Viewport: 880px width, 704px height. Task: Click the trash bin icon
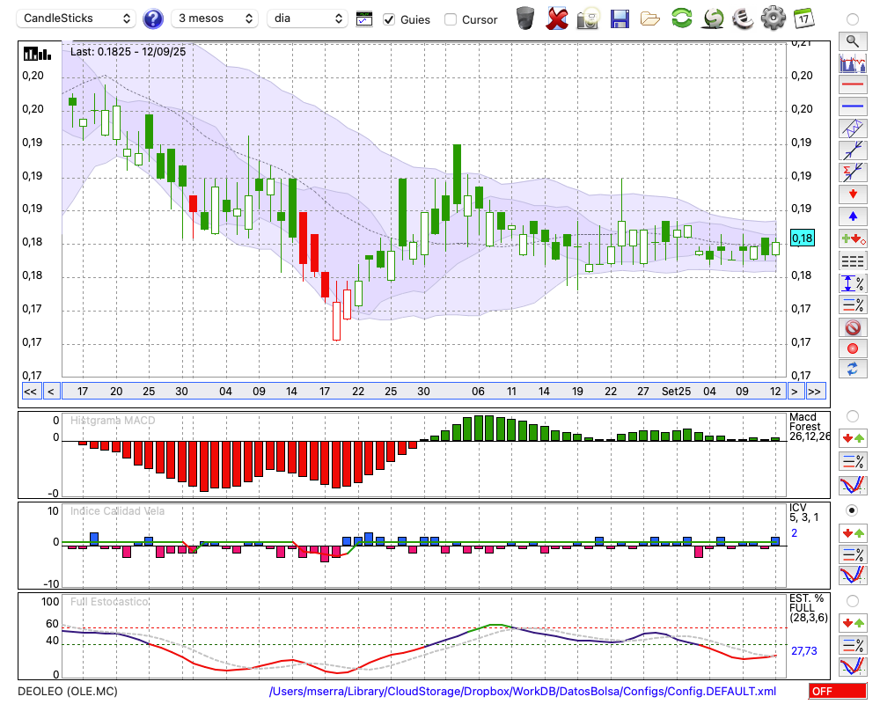point(525,18)
